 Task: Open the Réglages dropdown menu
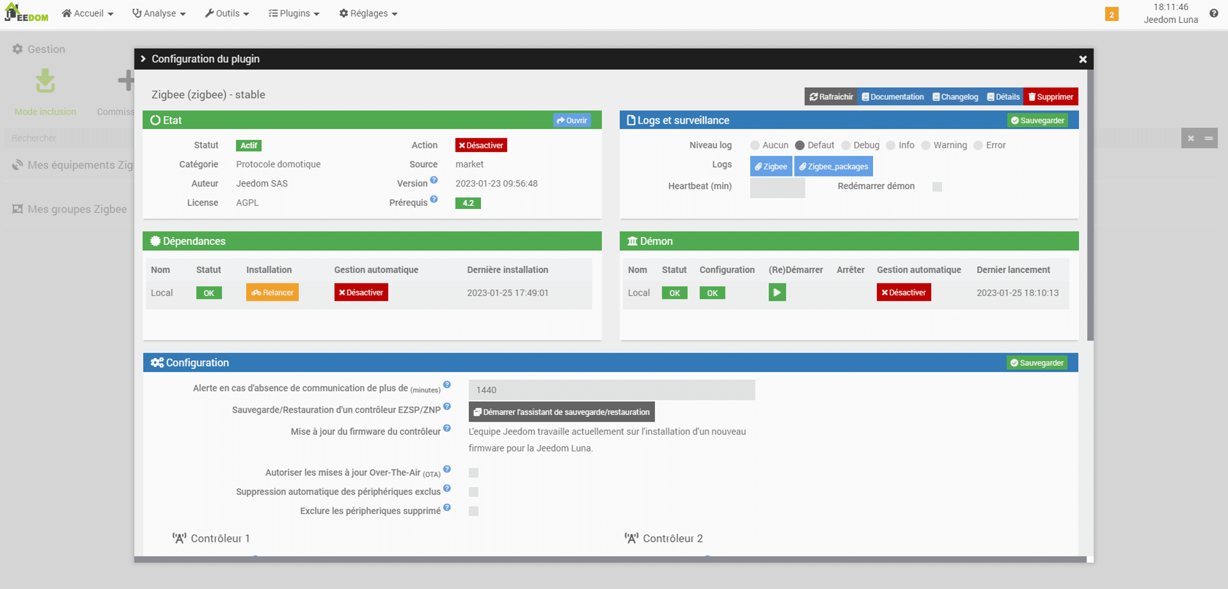[x=368, y=13]
